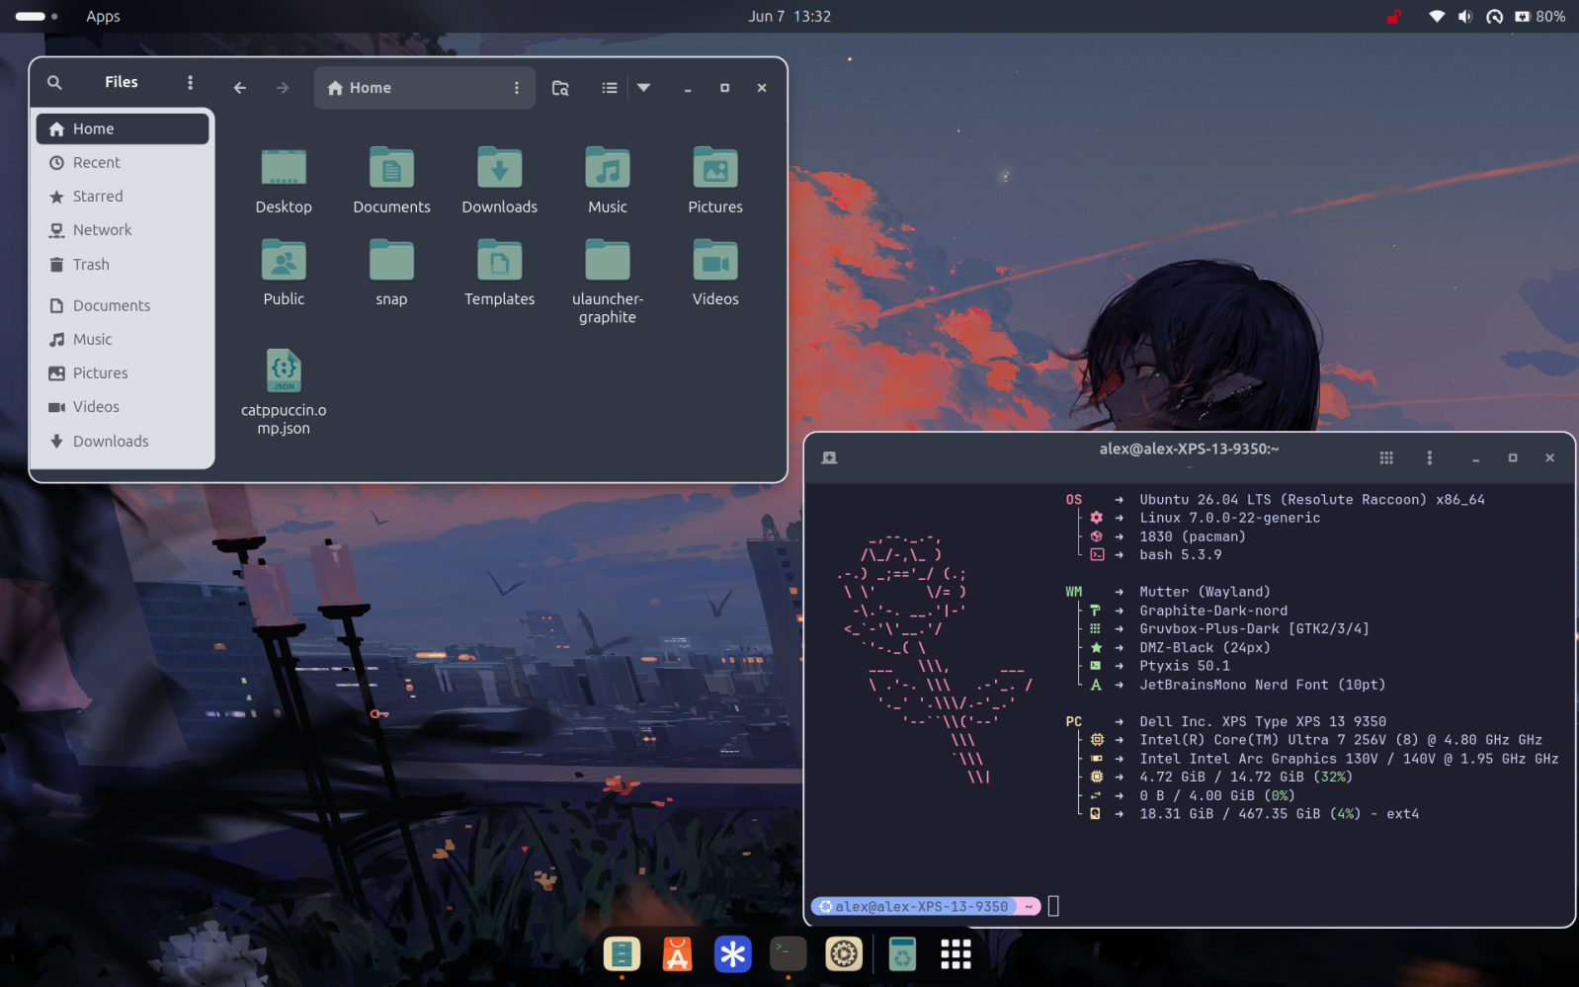The height and width of the screenshot is (987, 1579).
Task: Go forward in Files navigation
Action: coord(283,88)
